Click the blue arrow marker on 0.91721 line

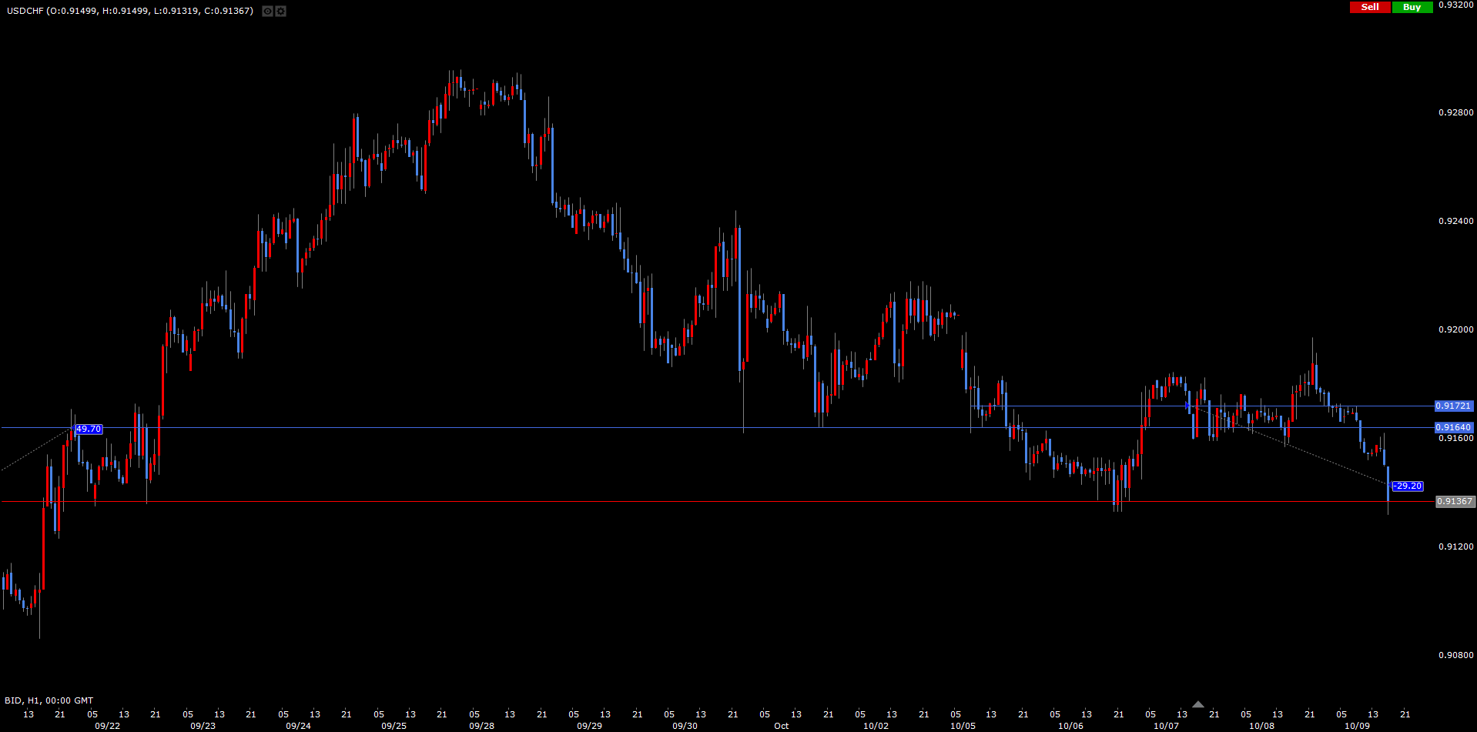point(1188,406)
